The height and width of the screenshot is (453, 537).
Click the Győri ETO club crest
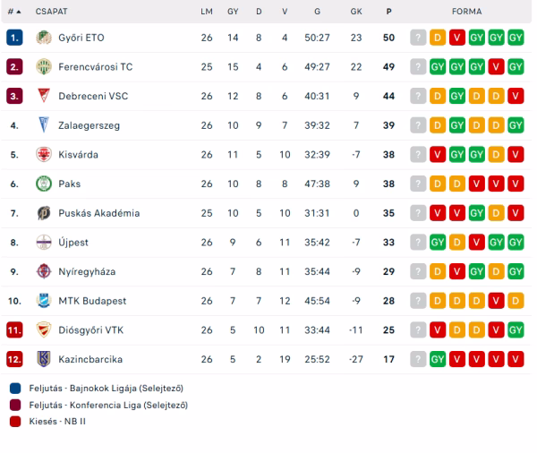(x=44, y=38)
